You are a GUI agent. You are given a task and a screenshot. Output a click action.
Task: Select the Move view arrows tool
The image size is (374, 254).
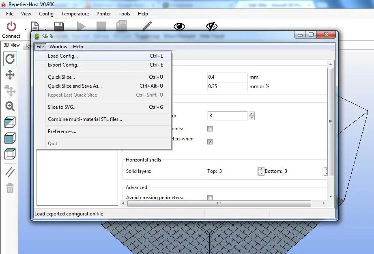(x=10, y=75)
